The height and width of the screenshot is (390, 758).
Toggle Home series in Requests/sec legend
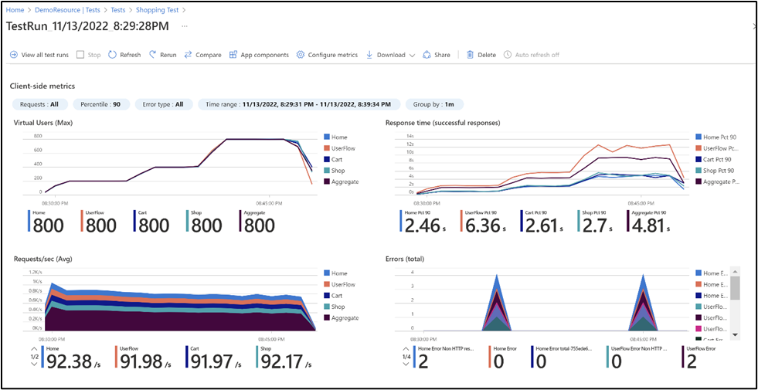[x=335, y=273]
